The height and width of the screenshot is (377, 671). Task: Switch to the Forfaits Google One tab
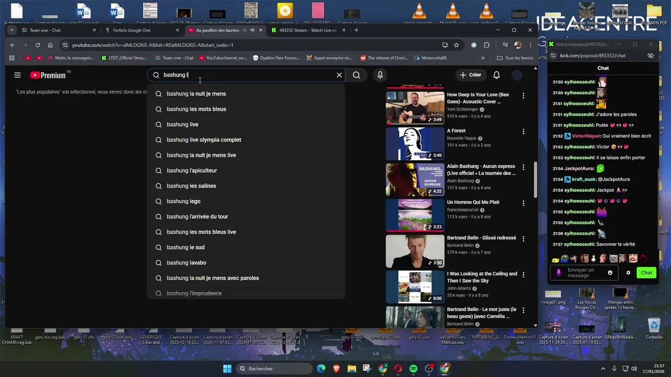(142, 30)
